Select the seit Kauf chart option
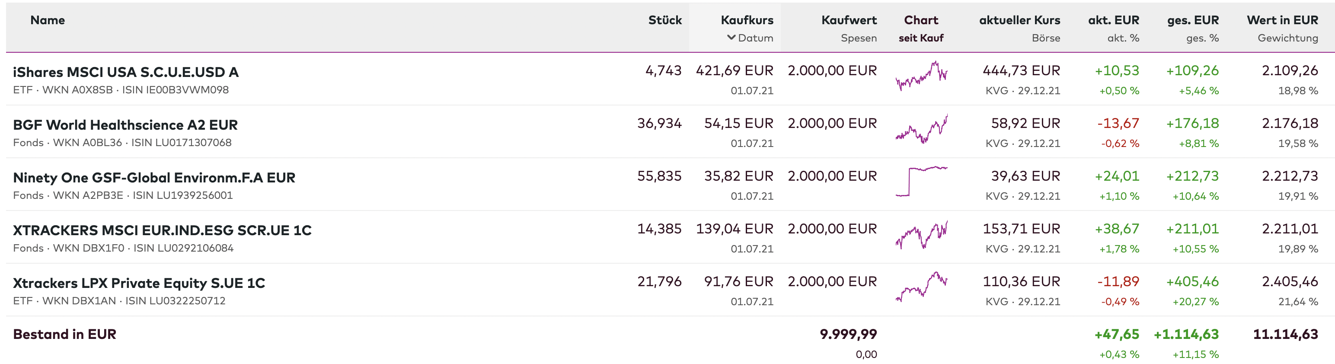Screen dimensions: 1335x364 921,38
